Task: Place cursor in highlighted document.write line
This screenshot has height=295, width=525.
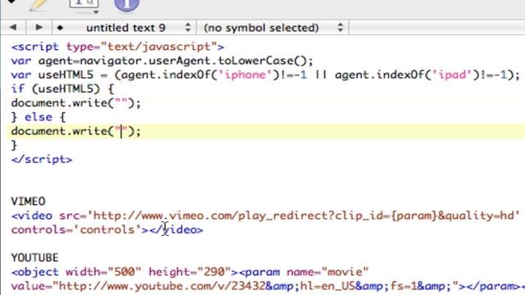Action: (x=266, y=131)
